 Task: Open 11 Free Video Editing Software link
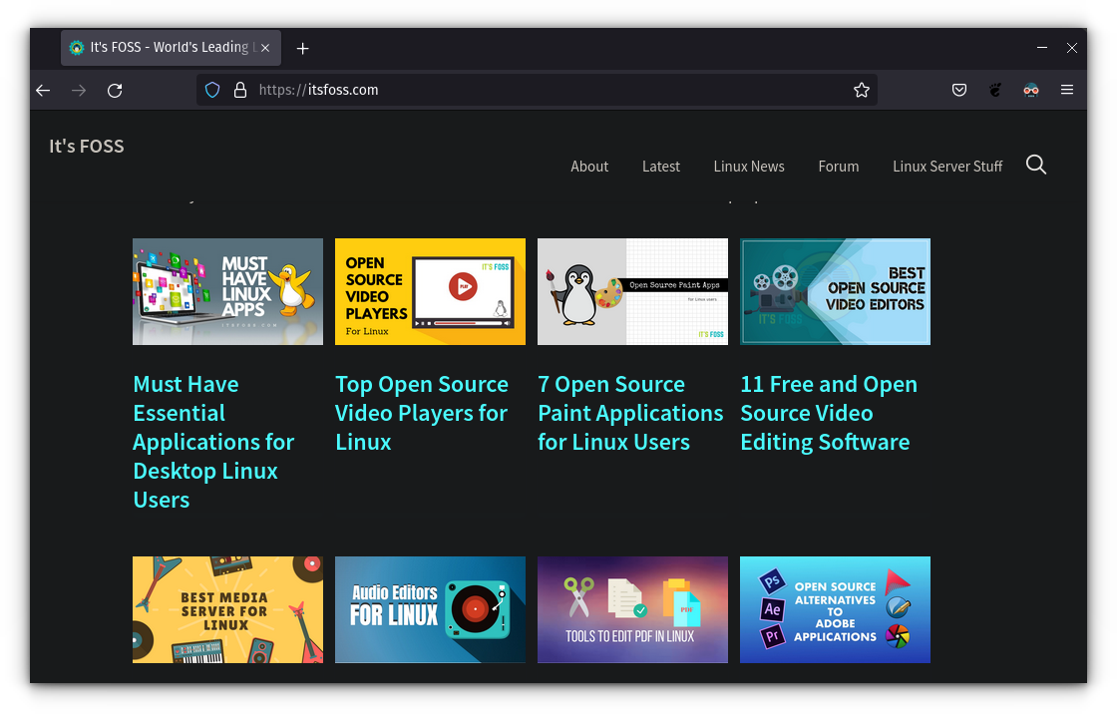click(829, 413)
